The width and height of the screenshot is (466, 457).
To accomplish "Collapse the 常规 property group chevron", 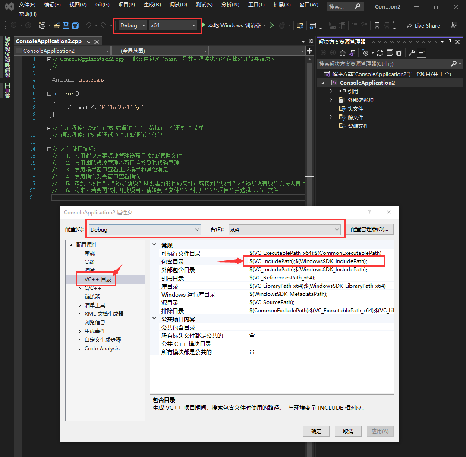I will (x=154, y=244).
